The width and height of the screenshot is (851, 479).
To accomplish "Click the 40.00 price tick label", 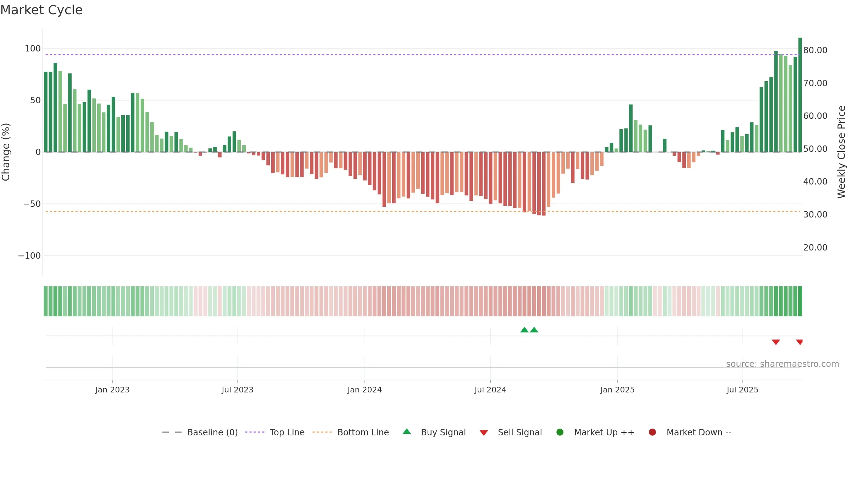I will coord(815,182).
